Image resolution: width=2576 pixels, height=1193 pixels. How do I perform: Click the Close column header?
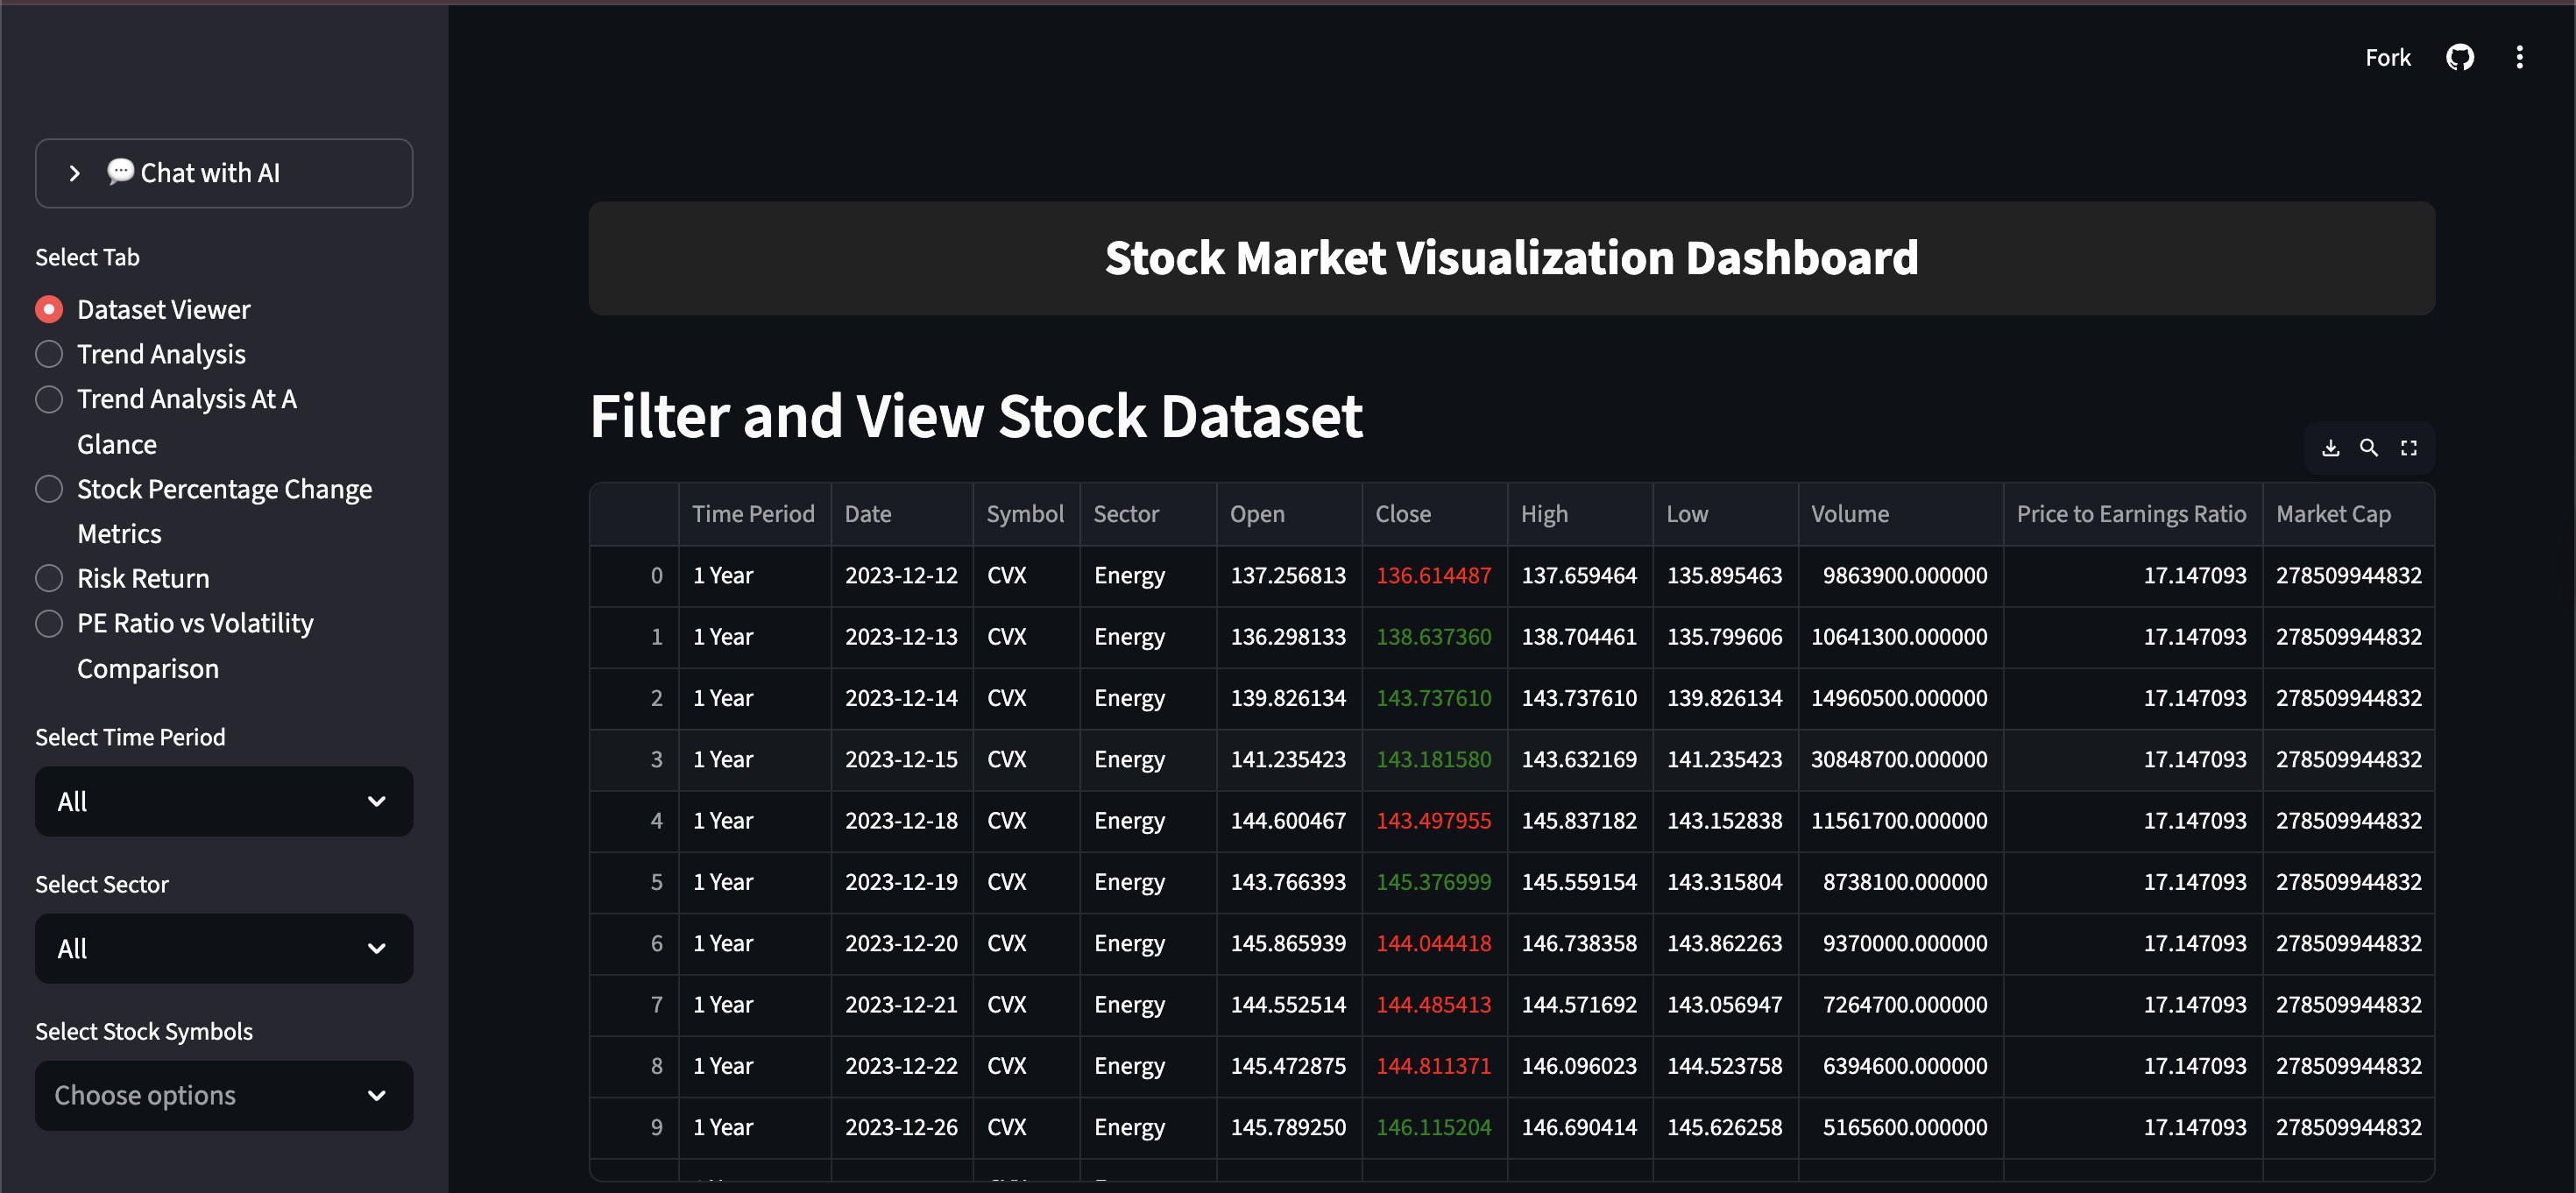[1404, 513]
